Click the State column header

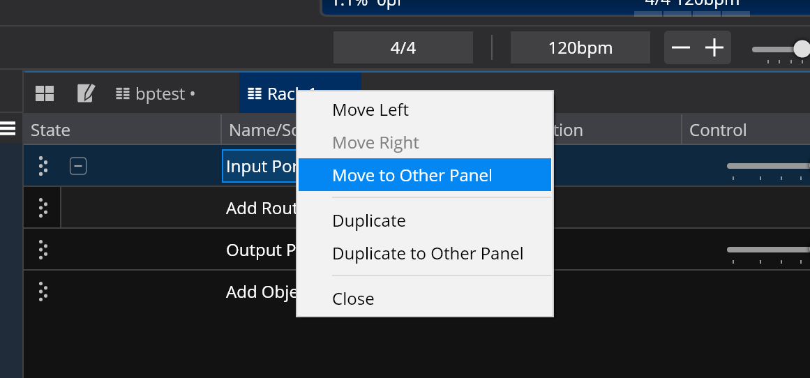pos(51,130)
